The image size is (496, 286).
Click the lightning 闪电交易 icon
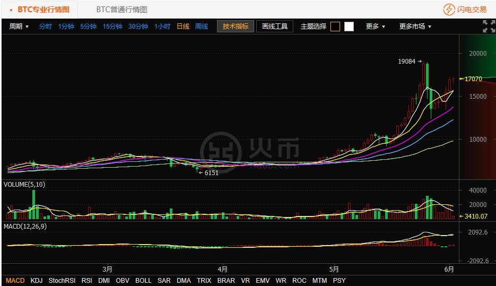449,10
